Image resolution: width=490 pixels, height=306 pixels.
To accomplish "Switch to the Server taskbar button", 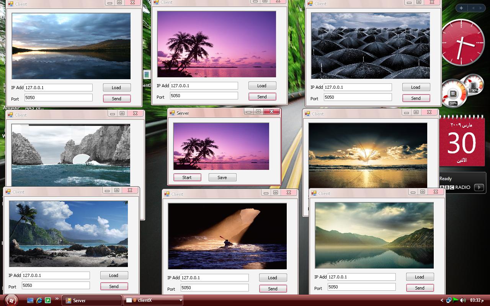I will click(x=92, y=300).
